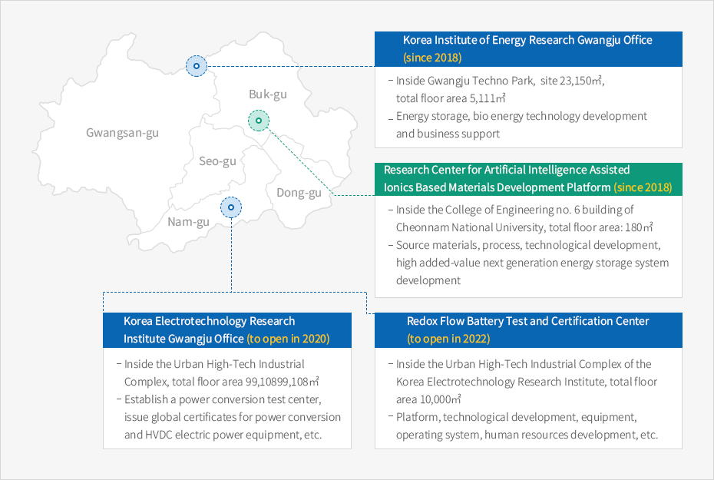Click the blue marker in northern Gwangsan-gu

click(197, 66)
